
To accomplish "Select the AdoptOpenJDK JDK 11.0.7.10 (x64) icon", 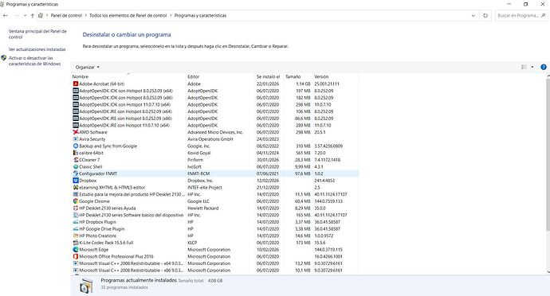I will (76, 104).
